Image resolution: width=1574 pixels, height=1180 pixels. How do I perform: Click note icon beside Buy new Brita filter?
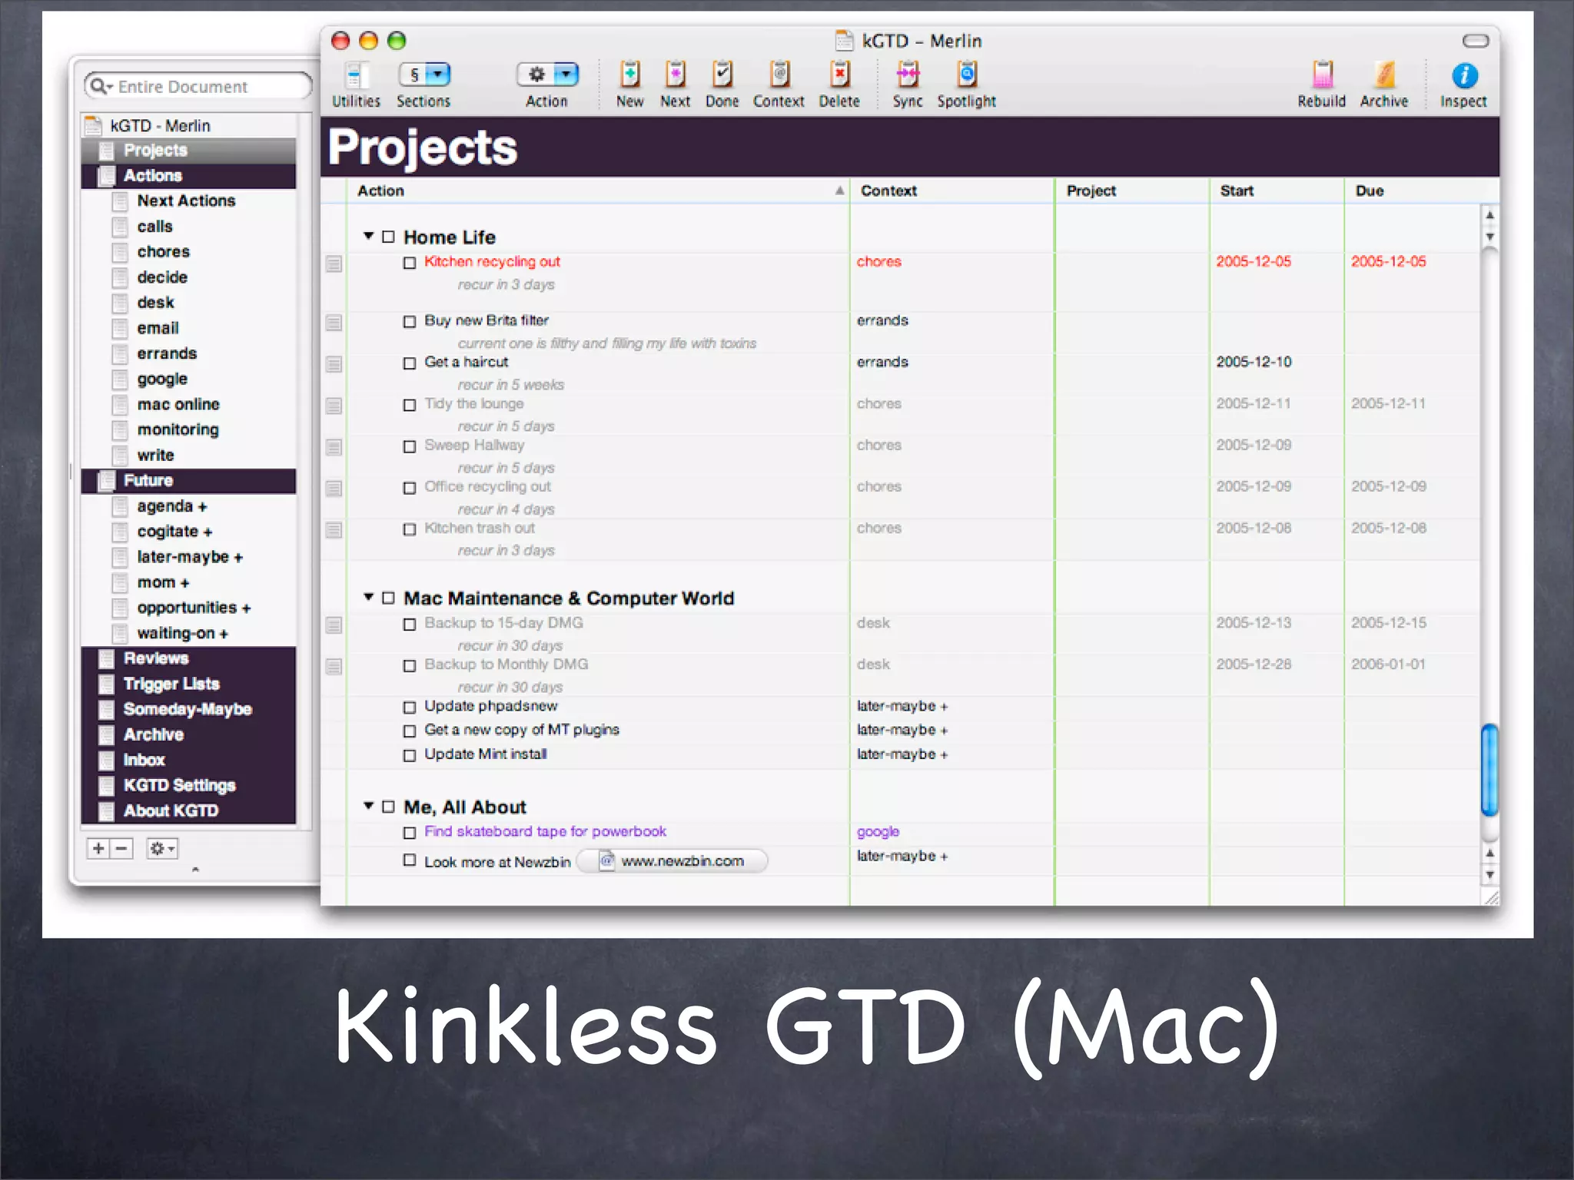coord(334,323)
